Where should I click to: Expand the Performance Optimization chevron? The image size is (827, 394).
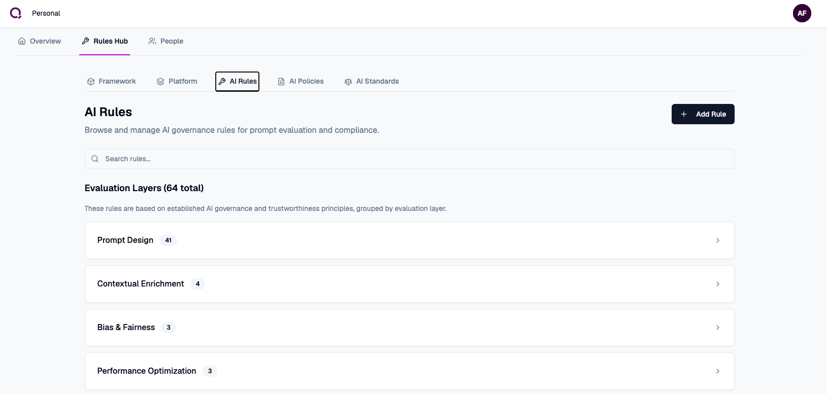point(717,371)
